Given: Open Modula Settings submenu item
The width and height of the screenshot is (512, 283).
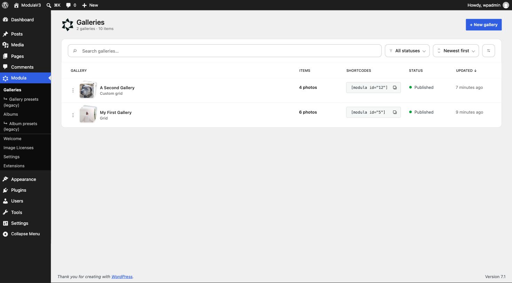Looking at the screenshot, I should 11,157.
